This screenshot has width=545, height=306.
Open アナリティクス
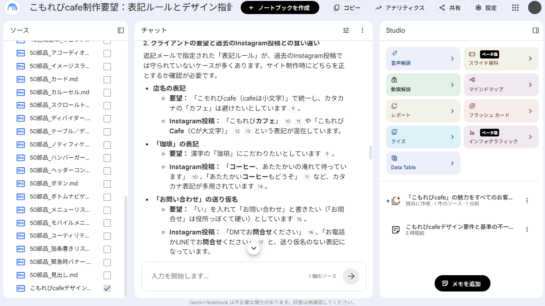click(x=401, y=8)
